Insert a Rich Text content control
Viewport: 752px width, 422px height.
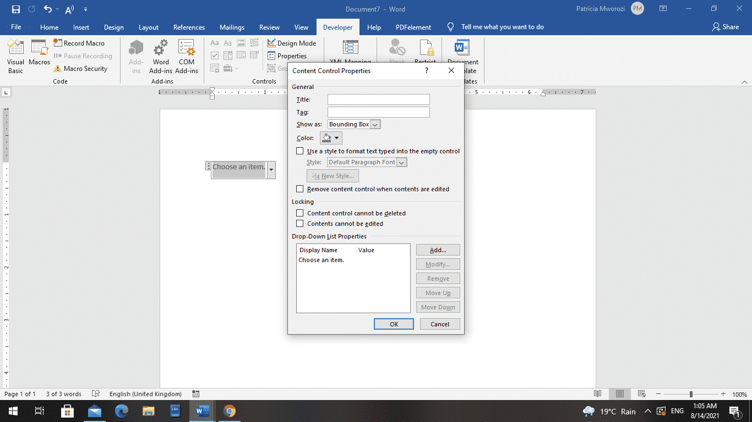pos(215,42)
